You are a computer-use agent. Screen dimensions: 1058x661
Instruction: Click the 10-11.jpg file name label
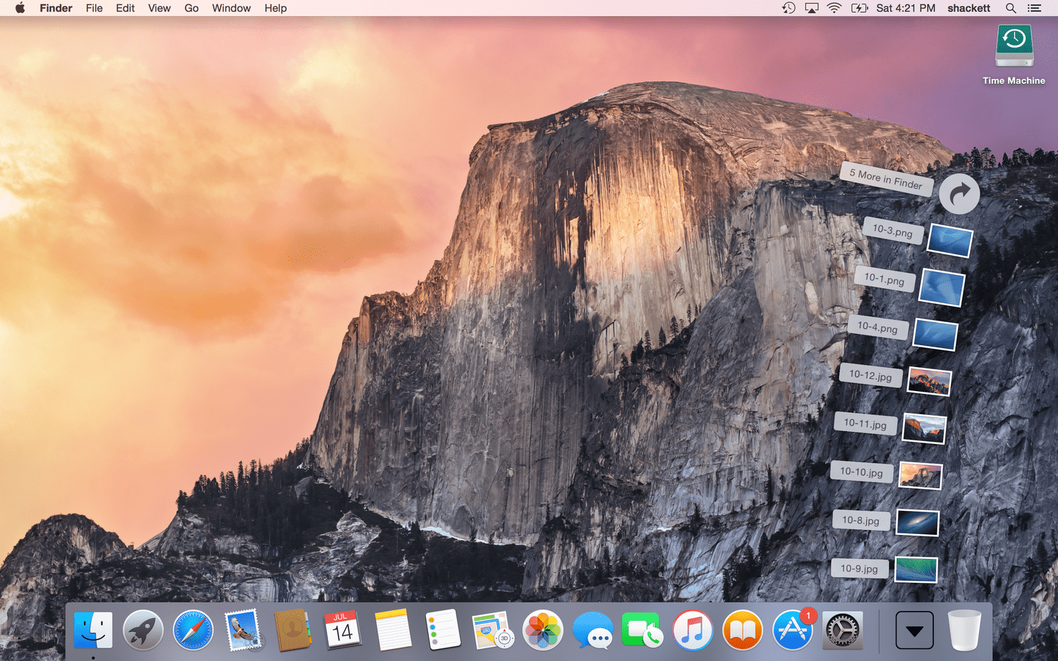tap(865, 424)
